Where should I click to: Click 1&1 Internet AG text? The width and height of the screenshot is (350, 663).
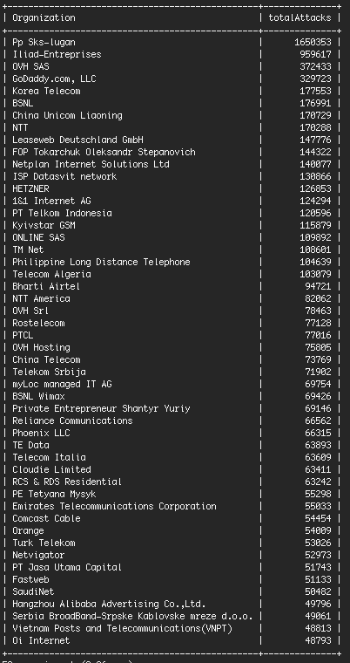[51, 202]
